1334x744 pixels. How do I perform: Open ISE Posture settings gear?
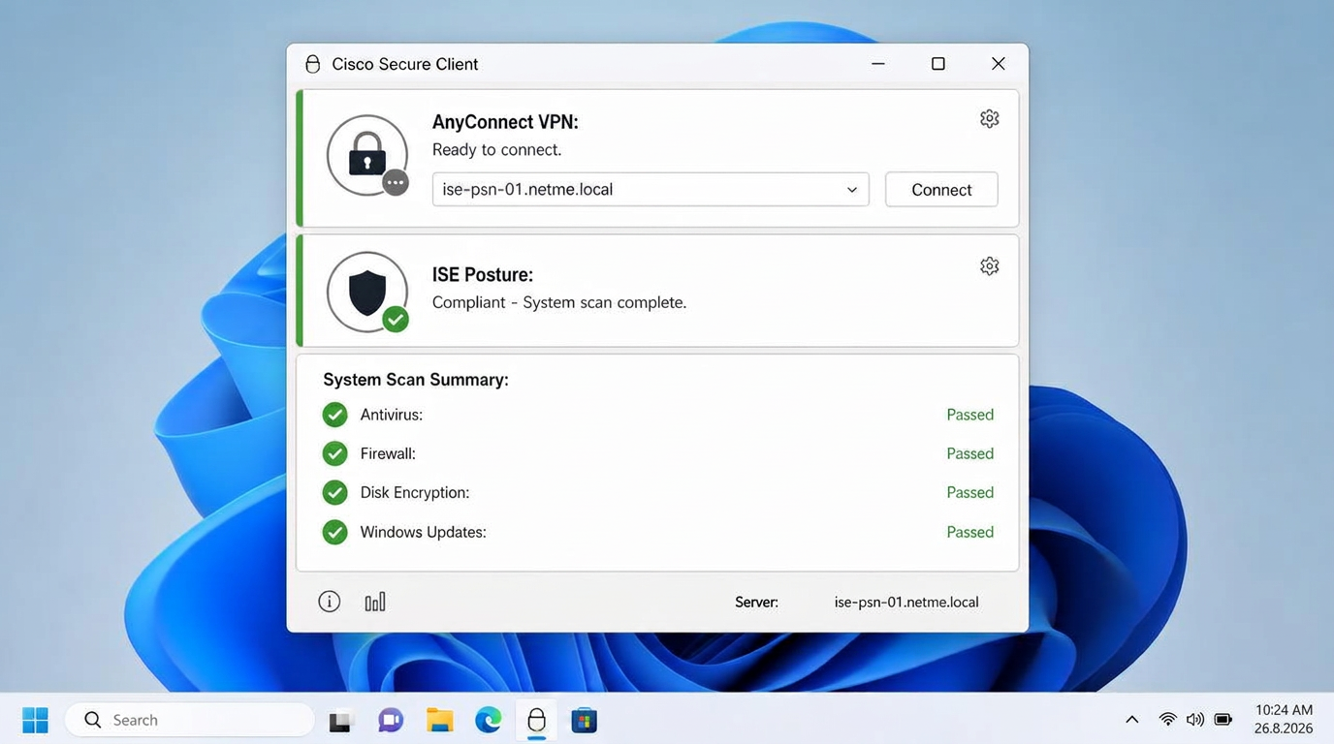989,265
